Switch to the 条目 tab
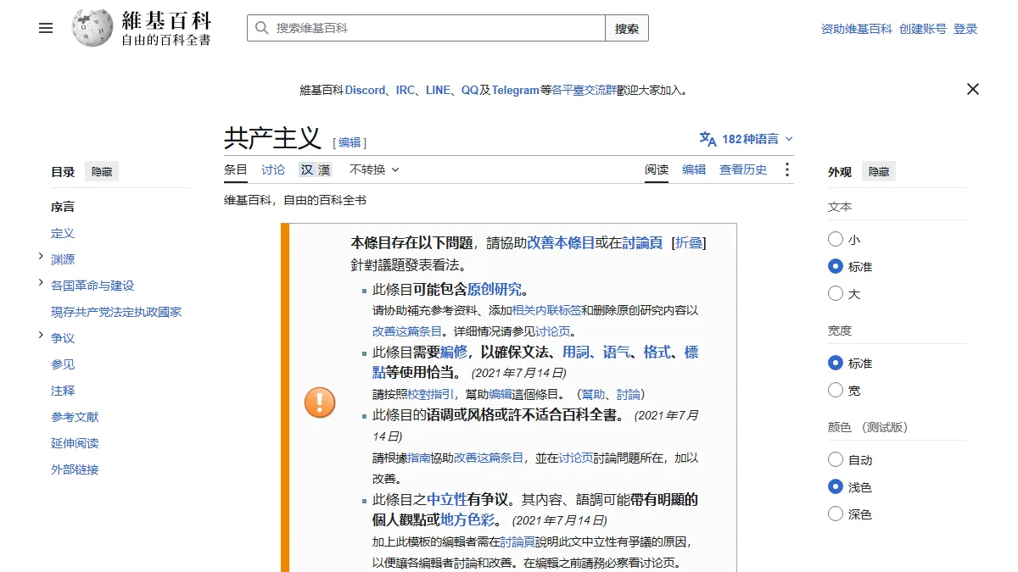Screen dimensions: 1018x572 point(236,169)
